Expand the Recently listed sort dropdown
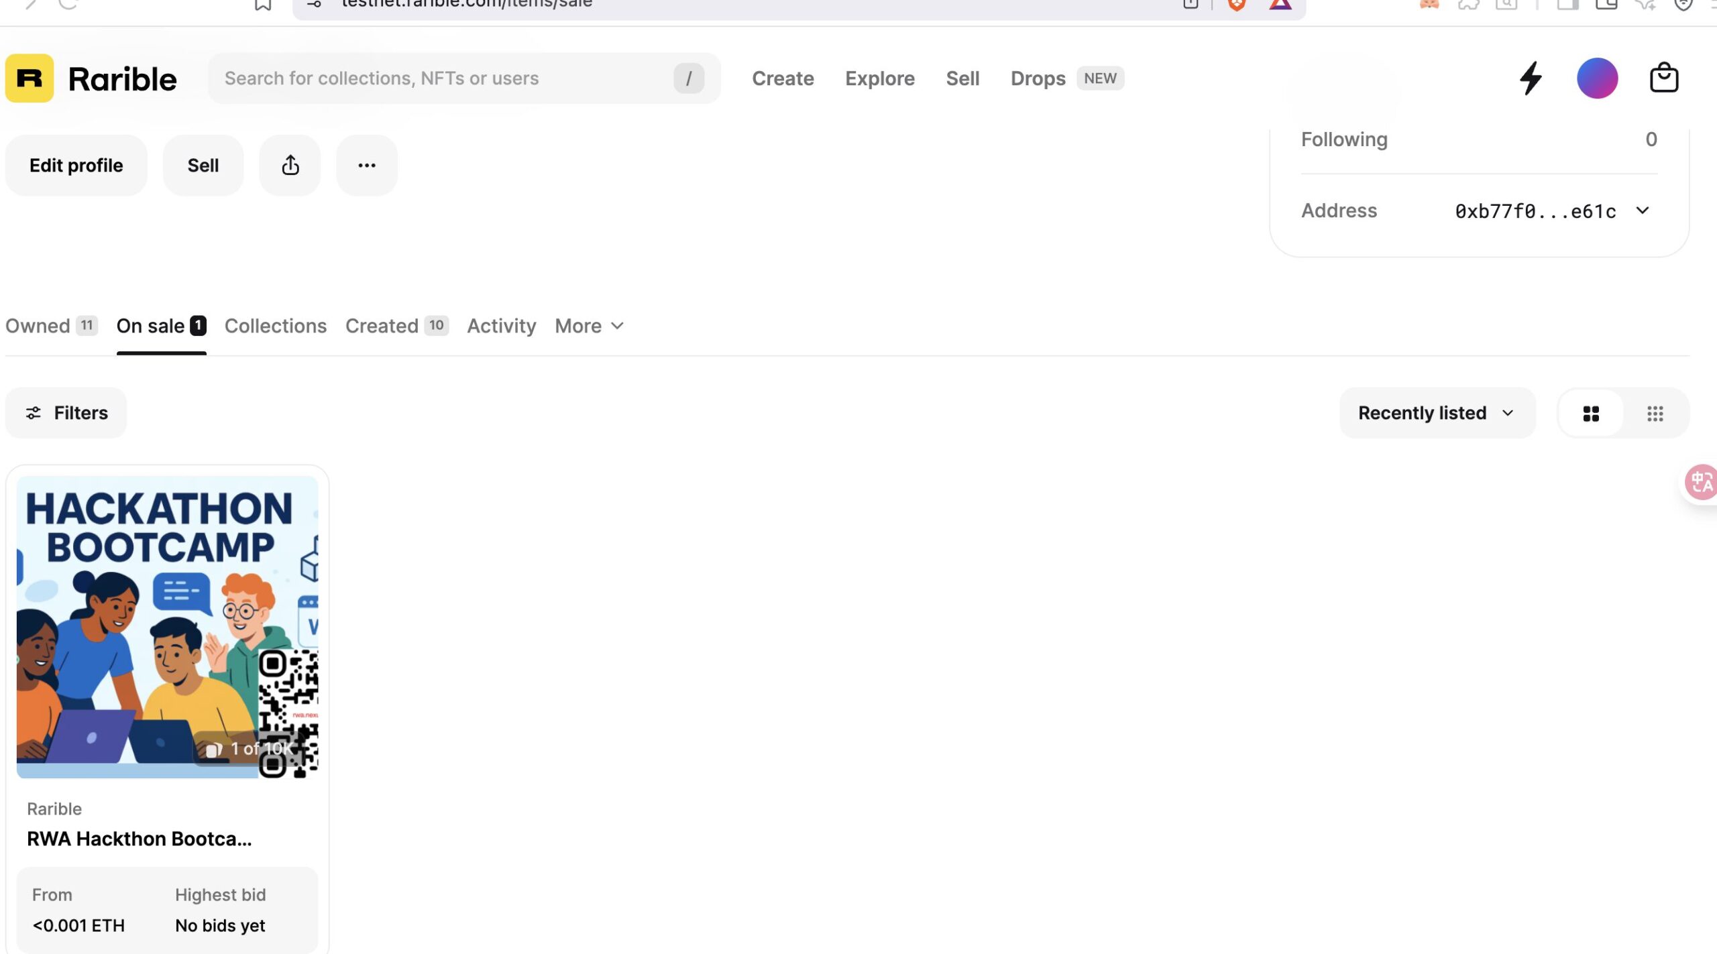 (x=1437, y=413)
